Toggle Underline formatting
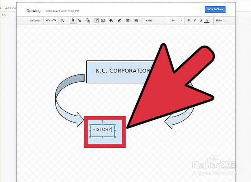The width and height of the screenshot is (251, 182). coord(201,21)
